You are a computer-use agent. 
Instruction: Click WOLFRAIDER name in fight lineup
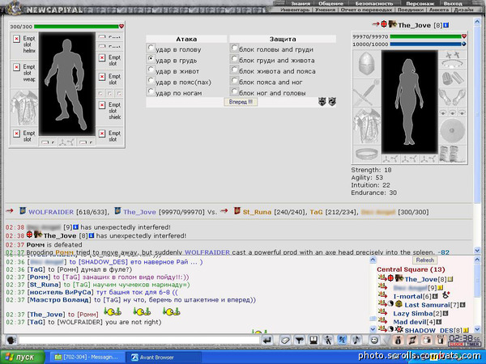(51, 212)
